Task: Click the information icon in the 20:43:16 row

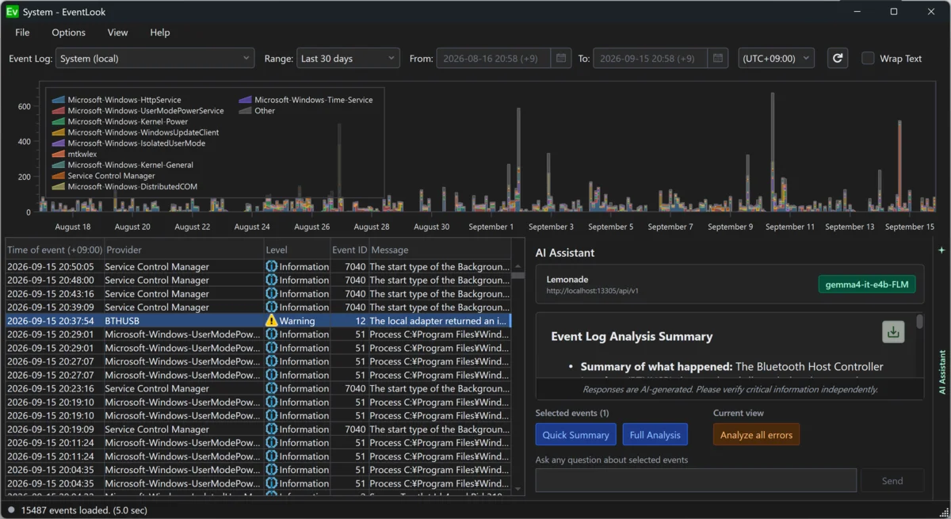Action: [x=272, y=294]
